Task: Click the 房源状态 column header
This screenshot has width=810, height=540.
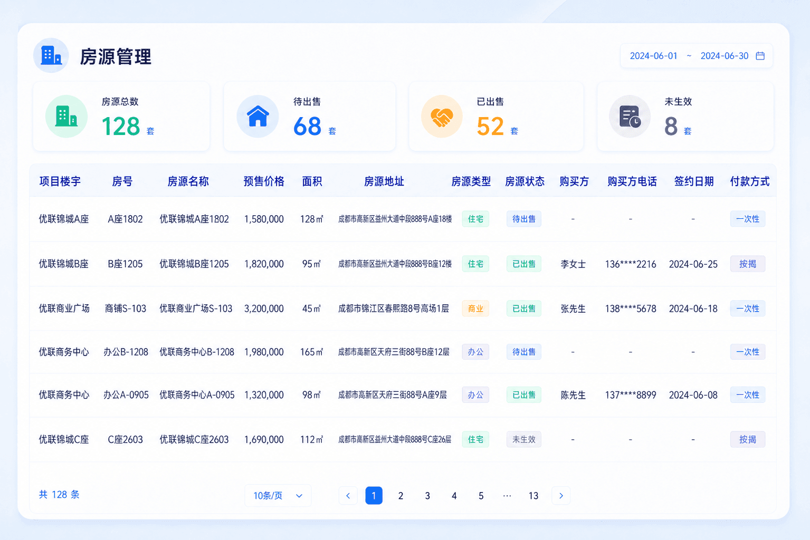Action: pyautogui.click(x=525, y=181)
